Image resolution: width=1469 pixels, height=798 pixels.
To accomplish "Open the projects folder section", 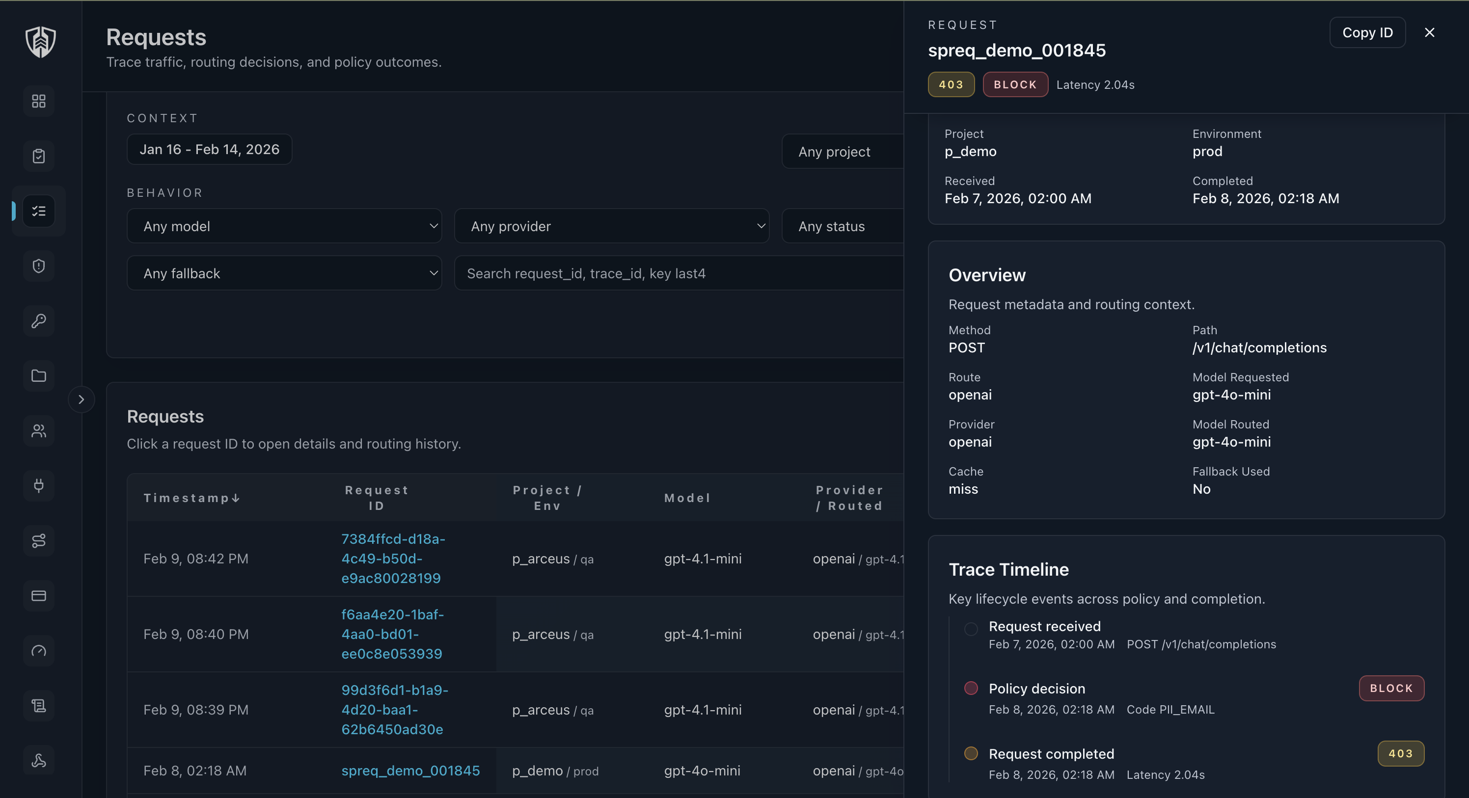I will [38, 375].
